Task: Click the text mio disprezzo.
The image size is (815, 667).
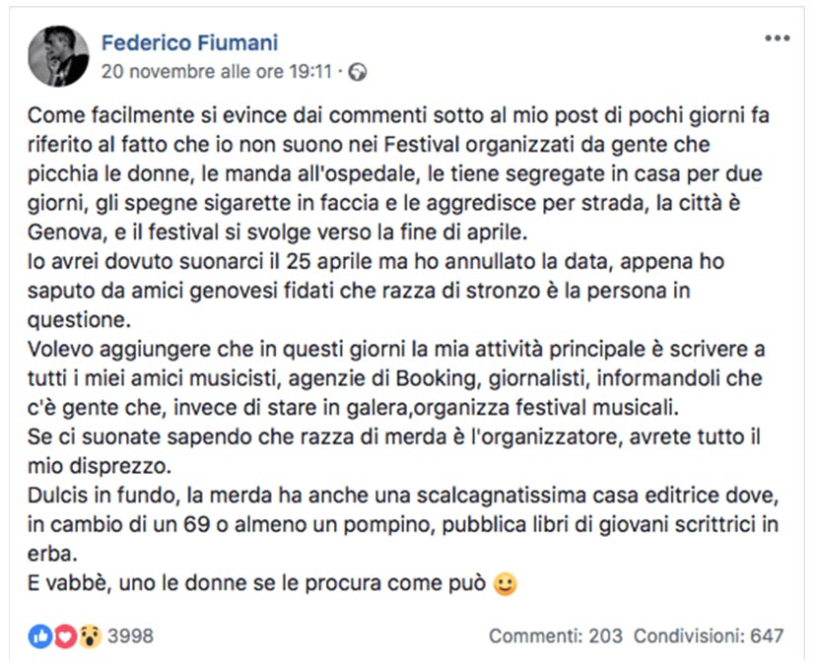Action: pyautogui.click(x=100, y=466)
